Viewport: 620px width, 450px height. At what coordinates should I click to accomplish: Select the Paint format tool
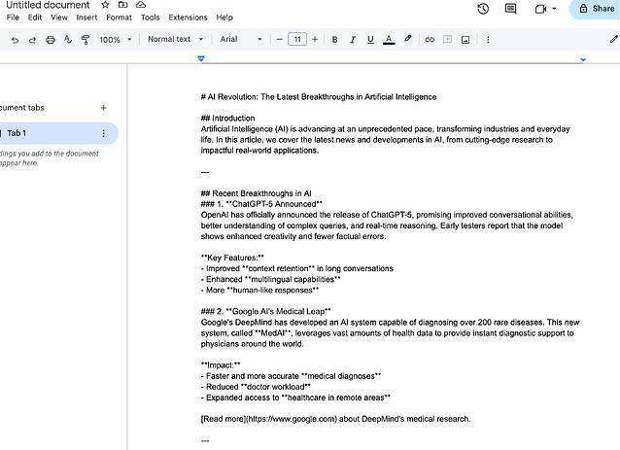[x=85, y=40]
